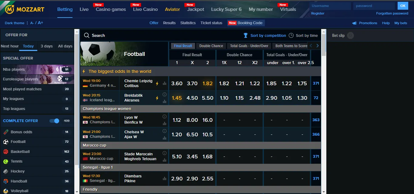Click the Register link
Screen dimensions: 414x194
click(318, 13)
